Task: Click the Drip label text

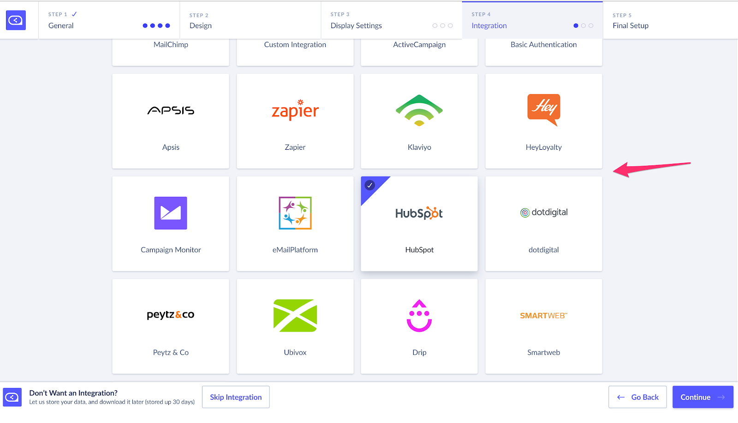Action: click(419, 352)
